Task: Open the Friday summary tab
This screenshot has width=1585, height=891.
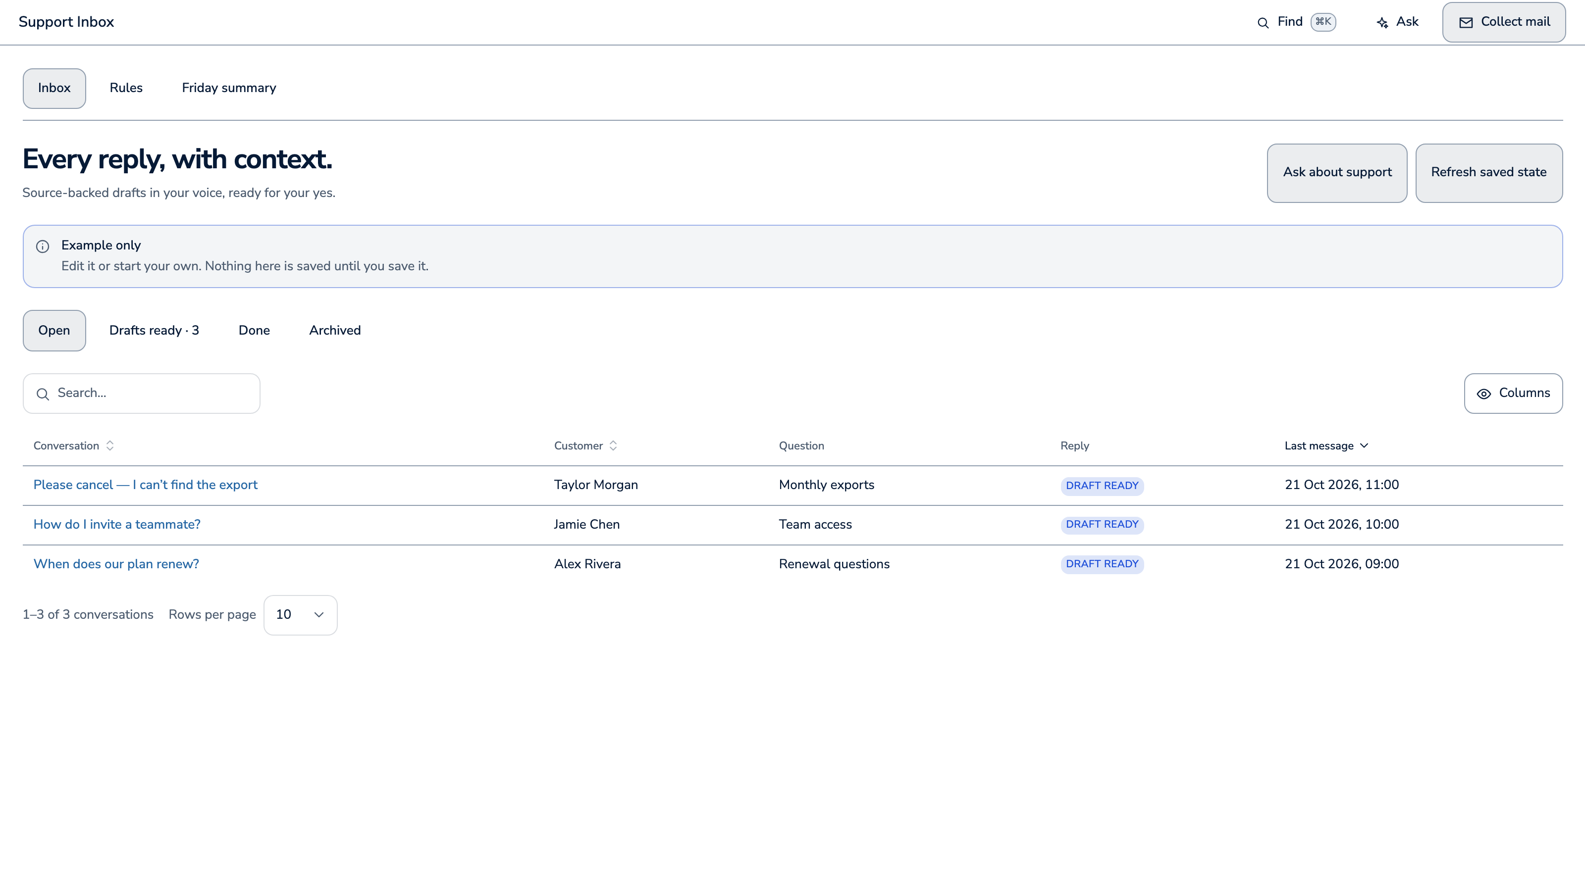Action: tap(229, 88)
